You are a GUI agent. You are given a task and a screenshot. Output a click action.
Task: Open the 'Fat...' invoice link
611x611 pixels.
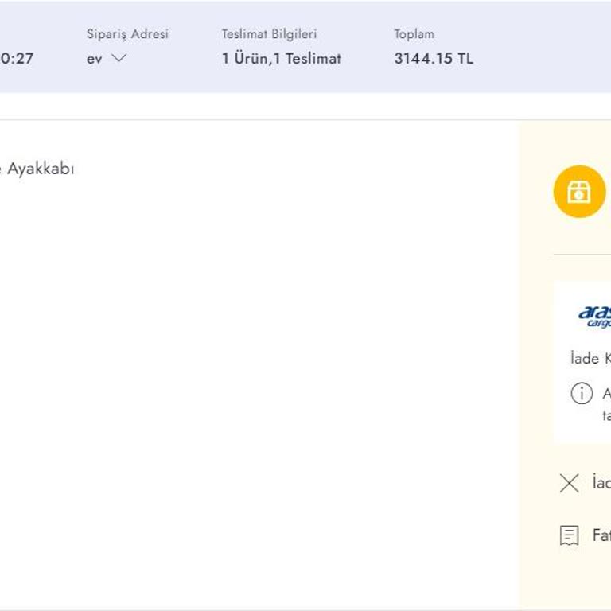click(x=601, y=535)
